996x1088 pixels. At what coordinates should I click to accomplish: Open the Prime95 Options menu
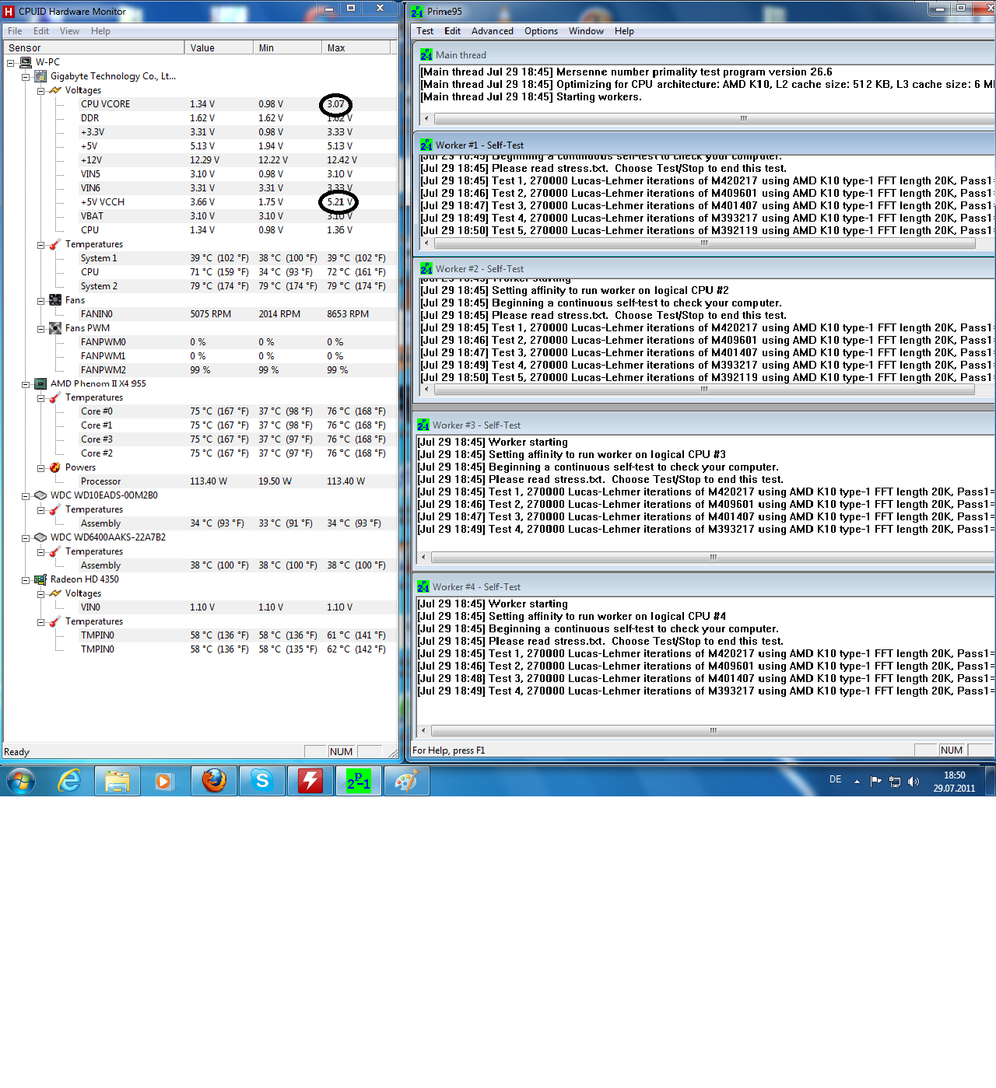click(x=541, y=31)
